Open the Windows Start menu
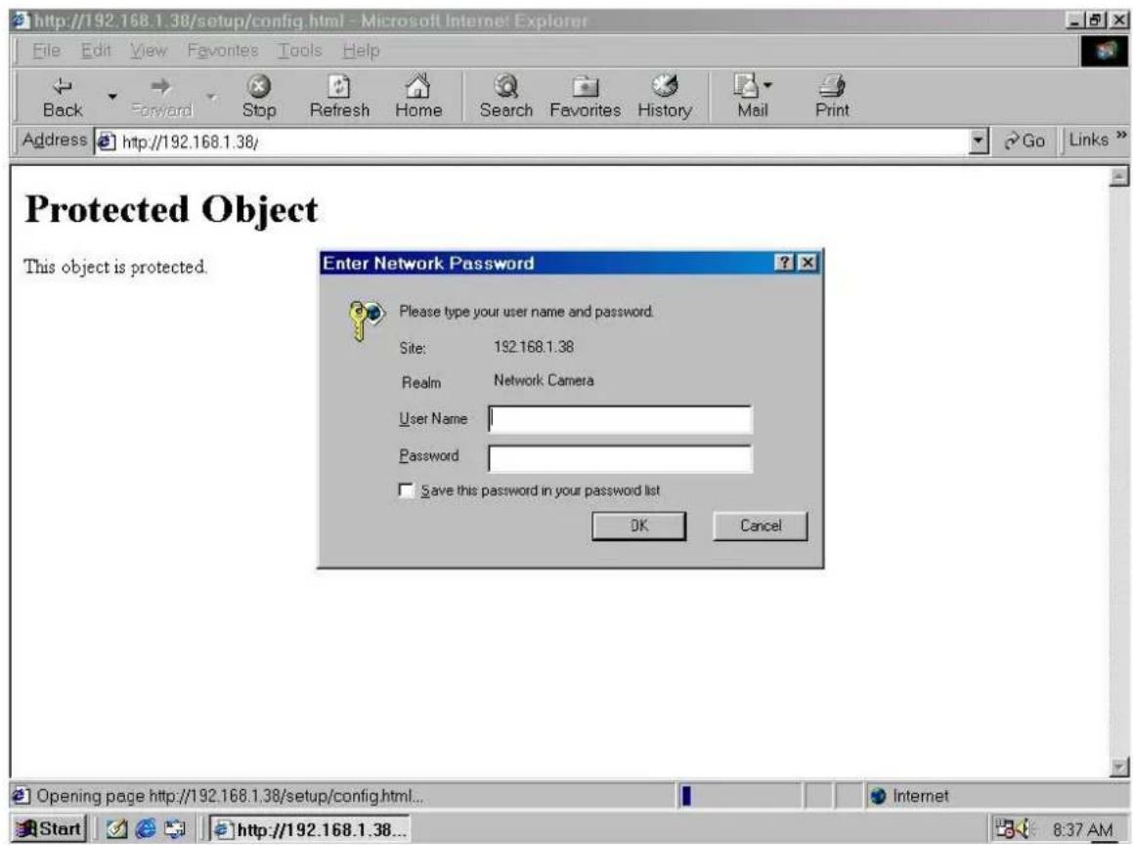Screen dimensions: 1133x845 (50, 828)
